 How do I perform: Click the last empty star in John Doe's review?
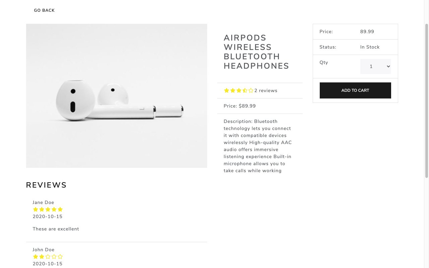[x=60, y=257]
